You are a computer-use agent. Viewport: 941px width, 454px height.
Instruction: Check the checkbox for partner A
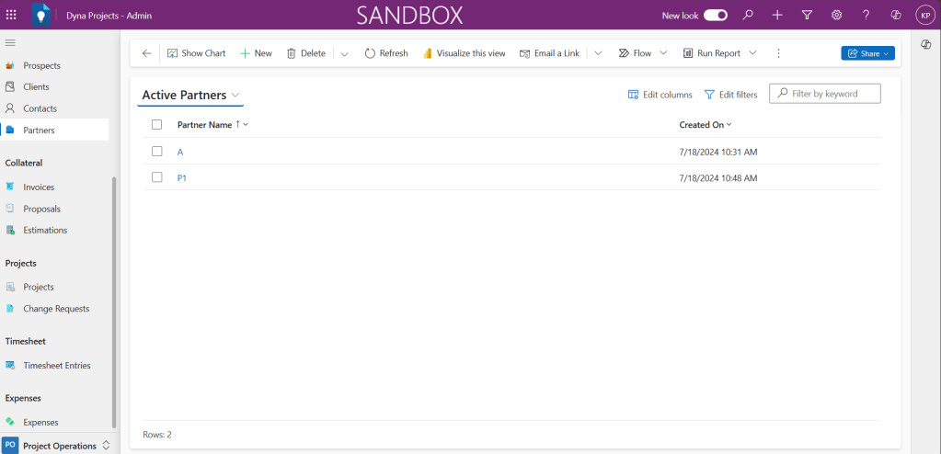(156, 151)
